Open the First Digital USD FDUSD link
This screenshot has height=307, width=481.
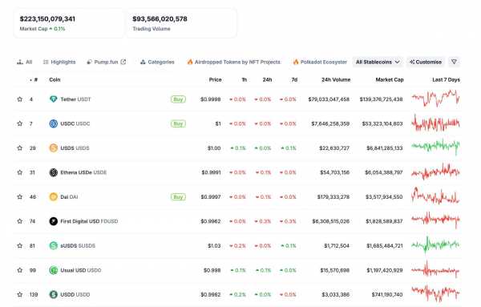(89, 221)
